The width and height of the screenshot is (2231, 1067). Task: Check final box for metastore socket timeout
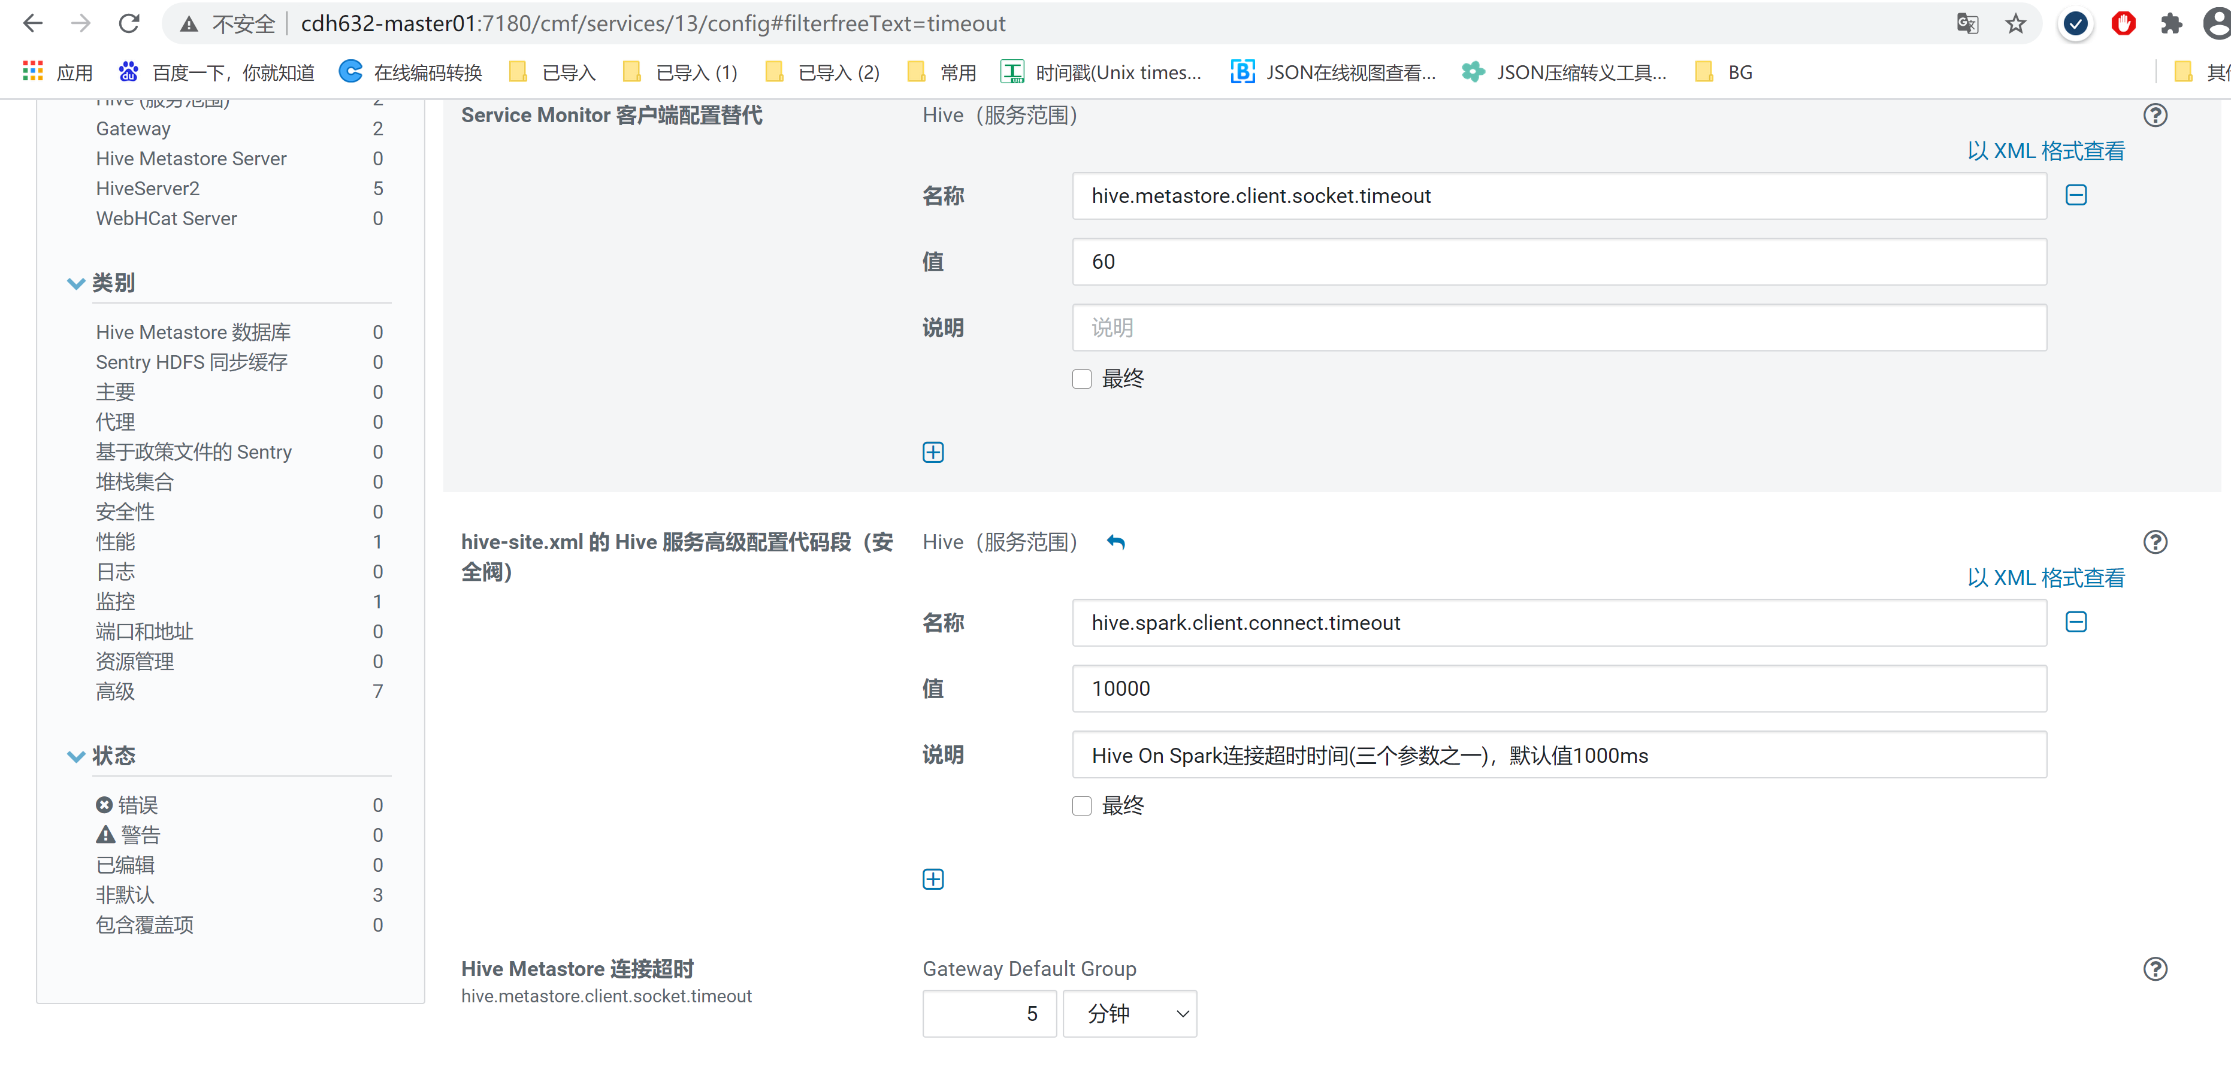coord(1081,379)
